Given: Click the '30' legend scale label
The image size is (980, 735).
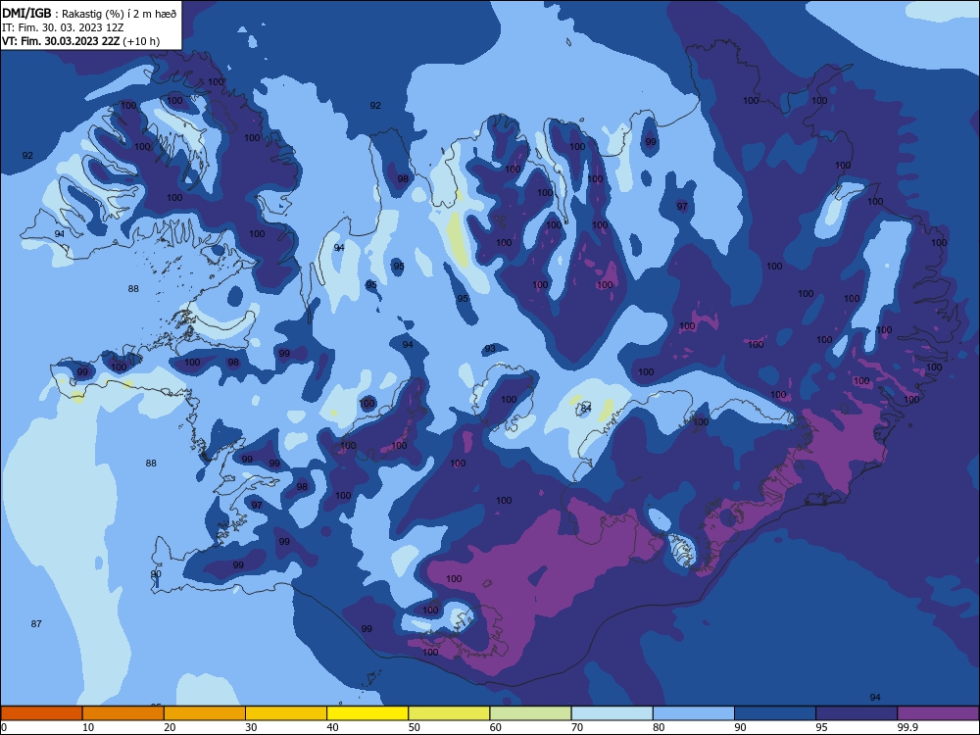Looking at the screenshot, I should tap(251, 727).
